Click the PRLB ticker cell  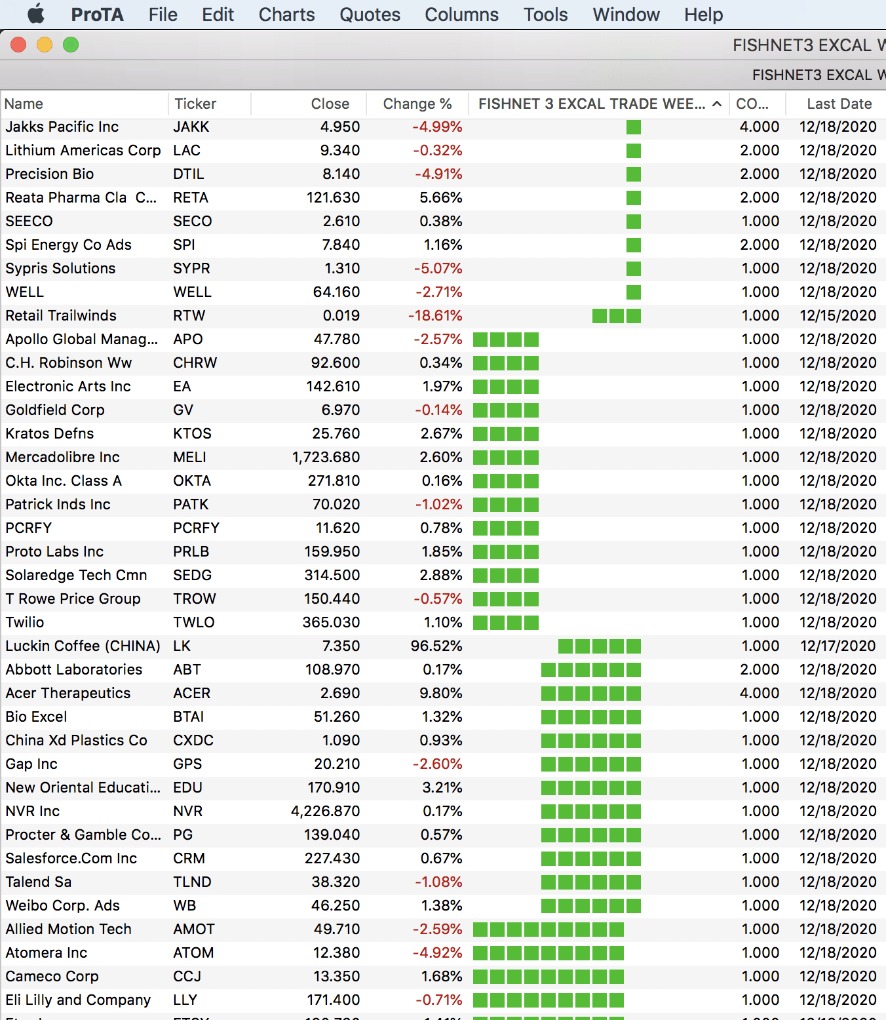191,552
